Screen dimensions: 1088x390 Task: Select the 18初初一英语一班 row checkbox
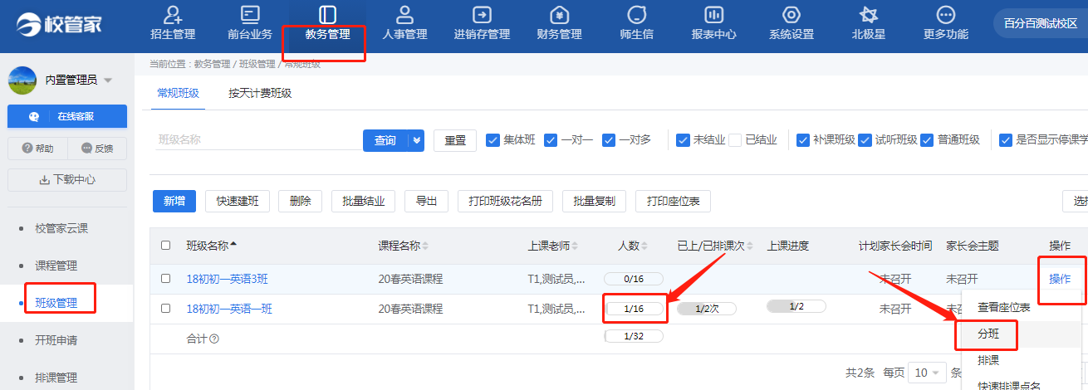pos(166,309)
